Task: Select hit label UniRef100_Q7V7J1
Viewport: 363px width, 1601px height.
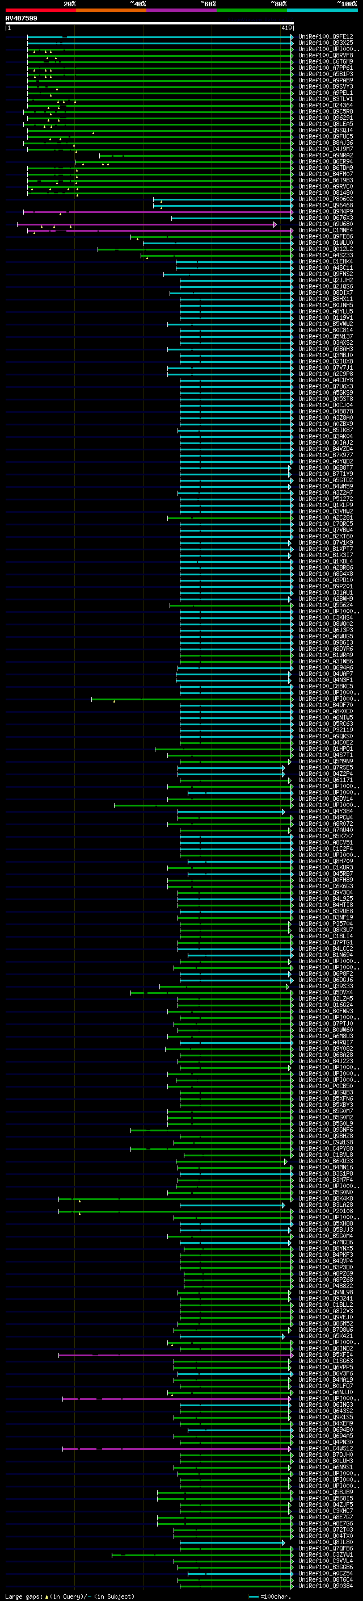Action: click(x=326, y=368)
